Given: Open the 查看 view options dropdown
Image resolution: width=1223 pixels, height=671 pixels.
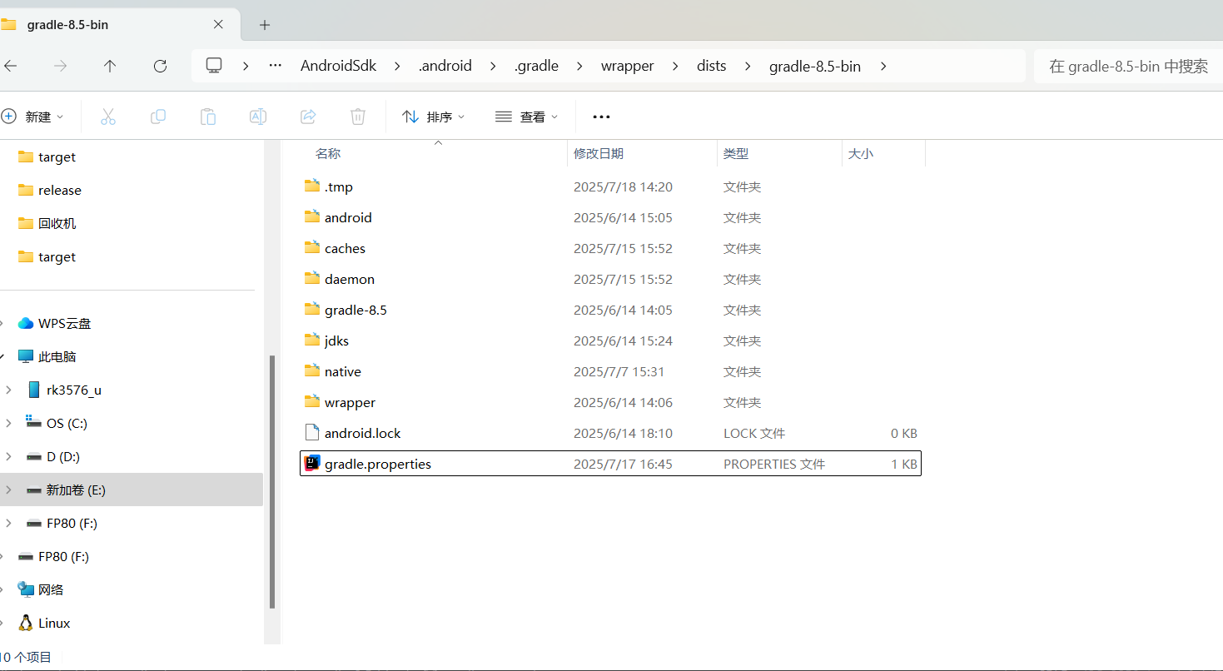Looking at the screenshot, I should point(526,117).
